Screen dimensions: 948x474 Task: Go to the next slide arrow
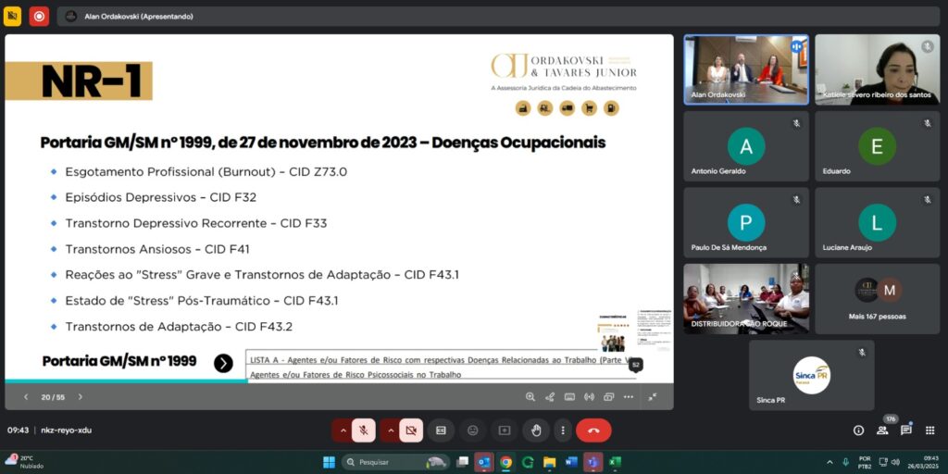81,397
